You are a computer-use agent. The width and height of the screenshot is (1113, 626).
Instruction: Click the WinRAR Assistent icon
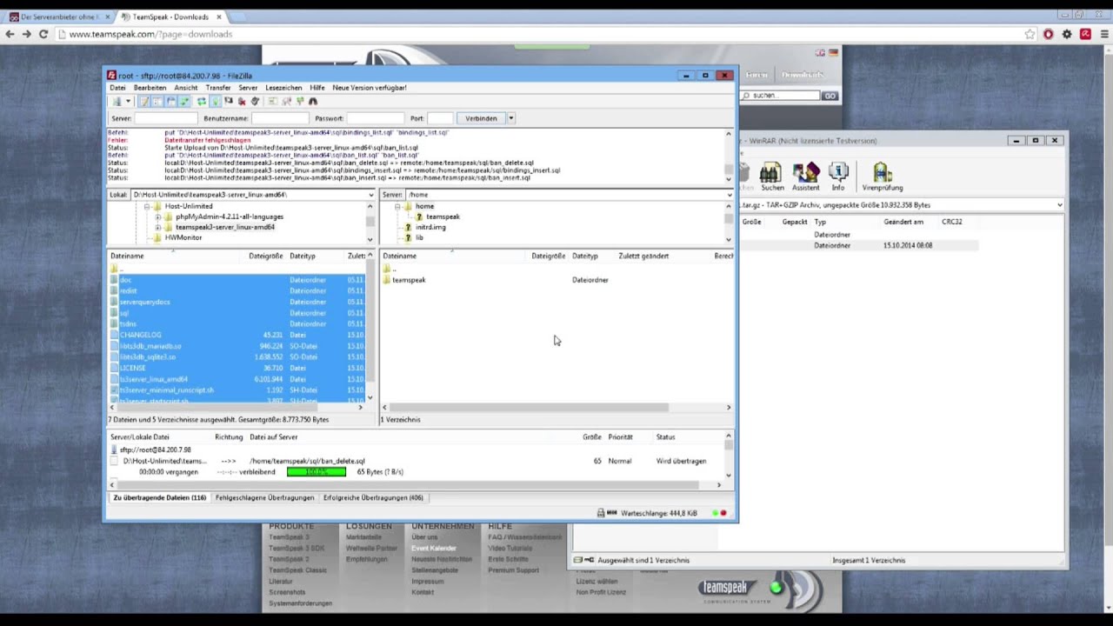point(805,176)
